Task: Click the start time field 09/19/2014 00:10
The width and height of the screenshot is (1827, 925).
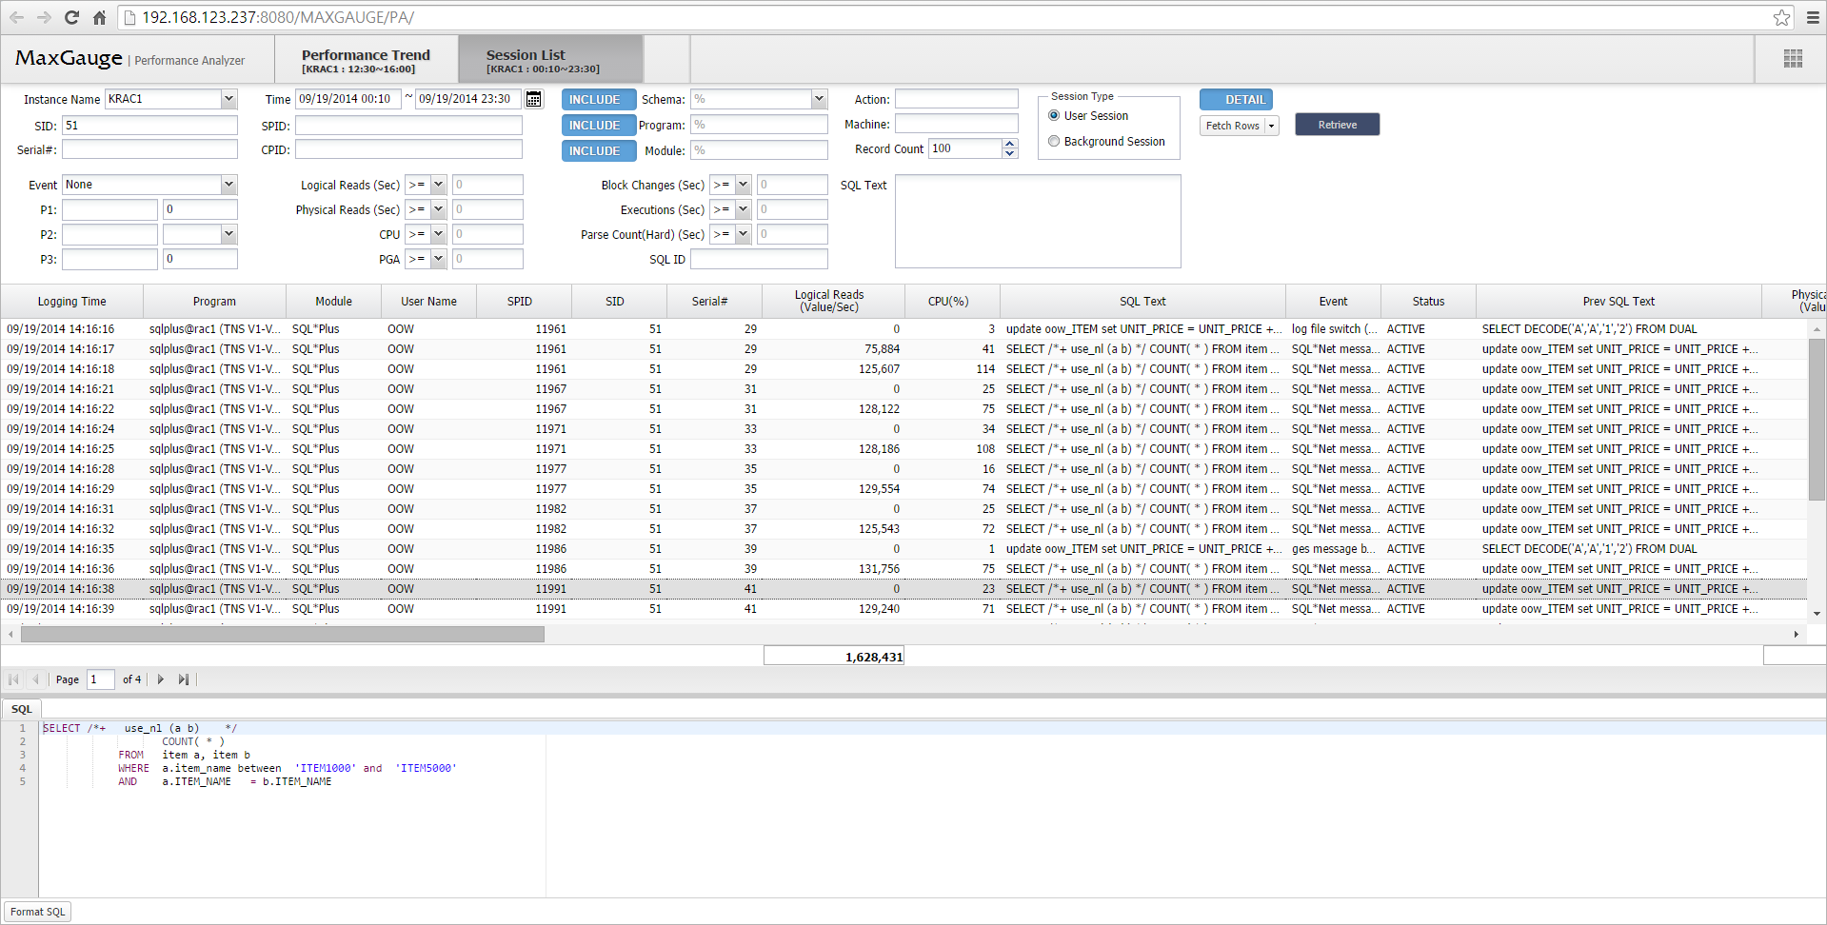Action: click(348, 99)
